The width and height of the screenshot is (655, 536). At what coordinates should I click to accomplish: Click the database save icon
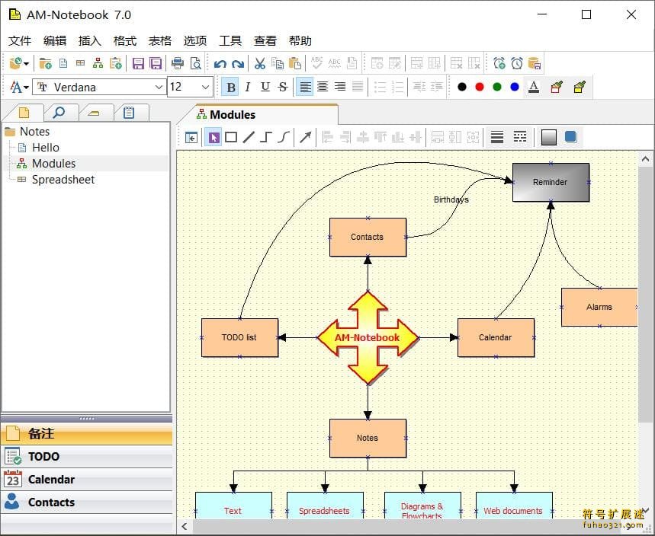[535, 63]
